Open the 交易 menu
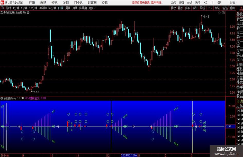Screen dimensions: 243x157 pos(105,3)
